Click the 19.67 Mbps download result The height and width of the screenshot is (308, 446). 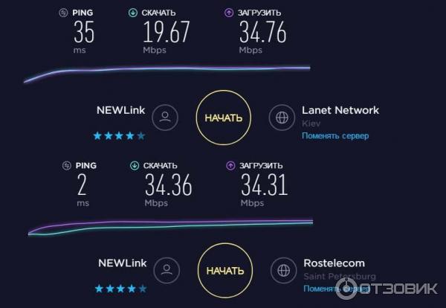(166, 37)
